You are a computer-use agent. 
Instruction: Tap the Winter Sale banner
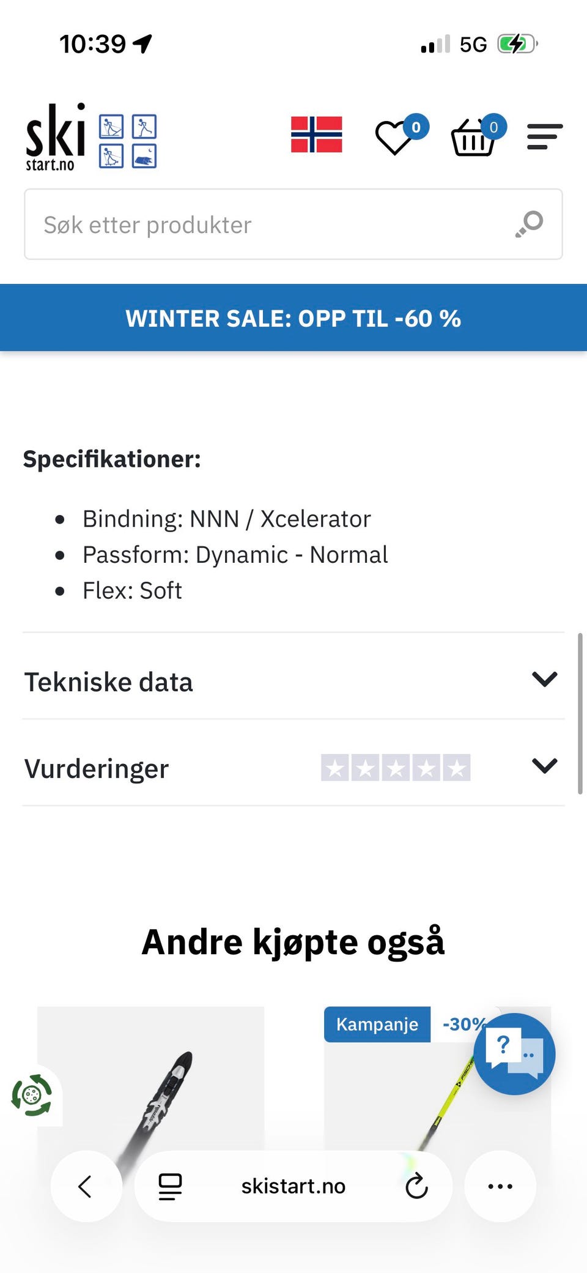tap(293, 318)
